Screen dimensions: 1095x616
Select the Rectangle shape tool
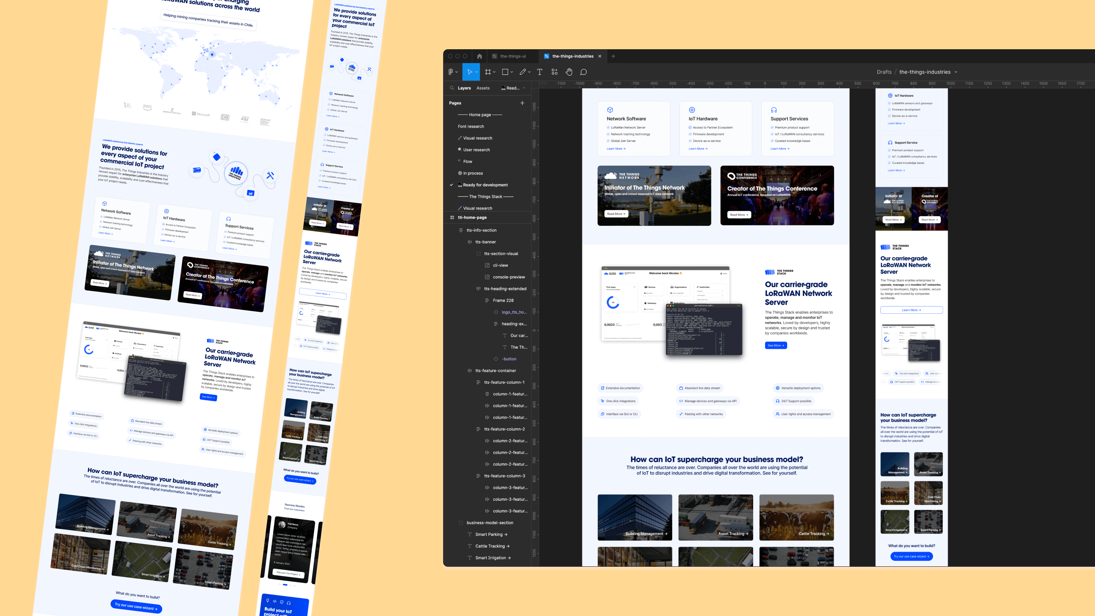(x=505, y=72)
